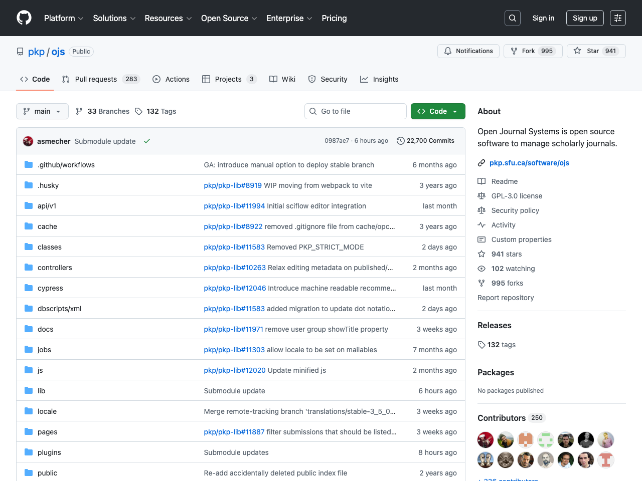Open the plugins folder
The image size is (642, 481).
(49, 452)
